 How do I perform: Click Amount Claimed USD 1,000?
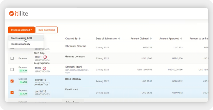coord(147,58)
